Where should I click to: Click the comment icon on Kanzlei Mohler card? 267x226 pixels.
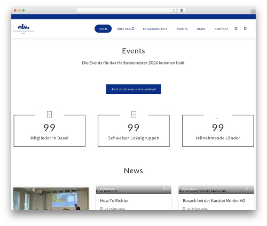coord(247,189)
